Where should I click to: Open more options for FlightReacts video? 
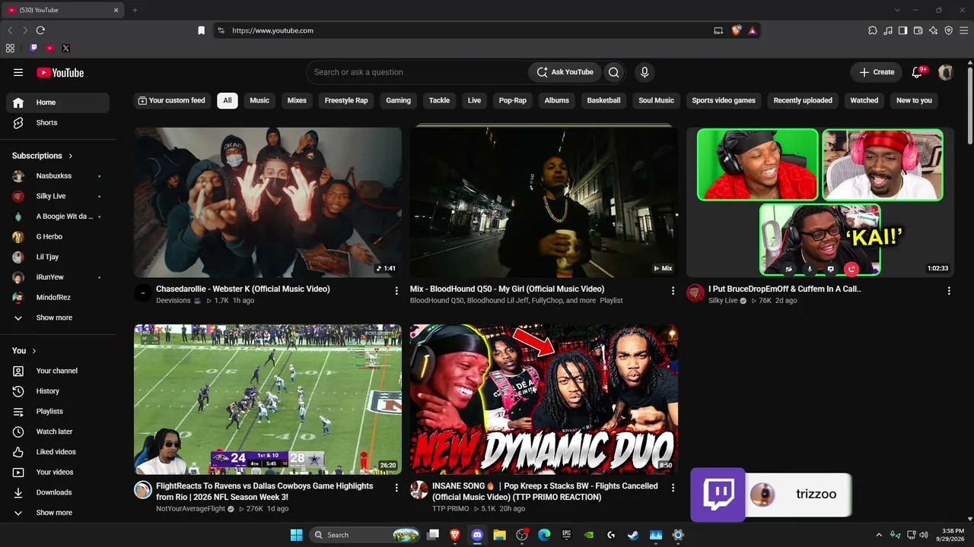pos(396,487)
